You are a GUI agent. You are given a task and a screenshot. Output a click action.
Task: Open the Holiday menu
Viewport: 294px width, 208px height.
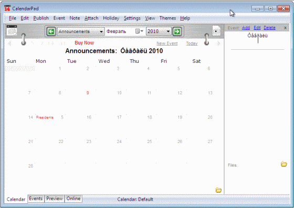point(111,18)
